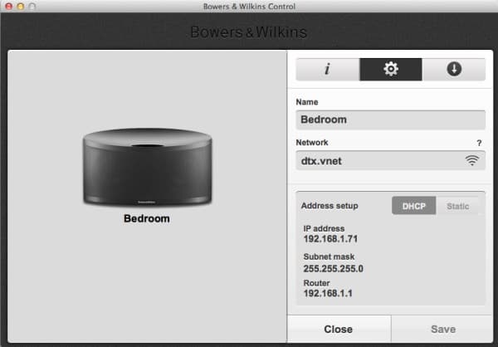Select the settings gear tab
The height and width of the screenshot is (347, 498).
point(391,69)
